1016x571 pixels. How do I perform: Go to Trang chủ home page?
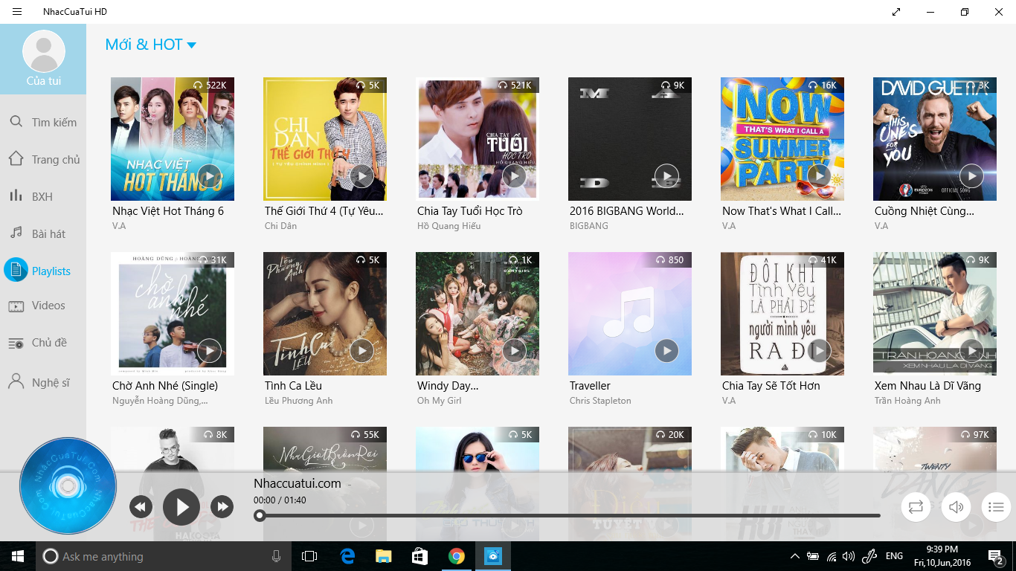tap(43, 159)
